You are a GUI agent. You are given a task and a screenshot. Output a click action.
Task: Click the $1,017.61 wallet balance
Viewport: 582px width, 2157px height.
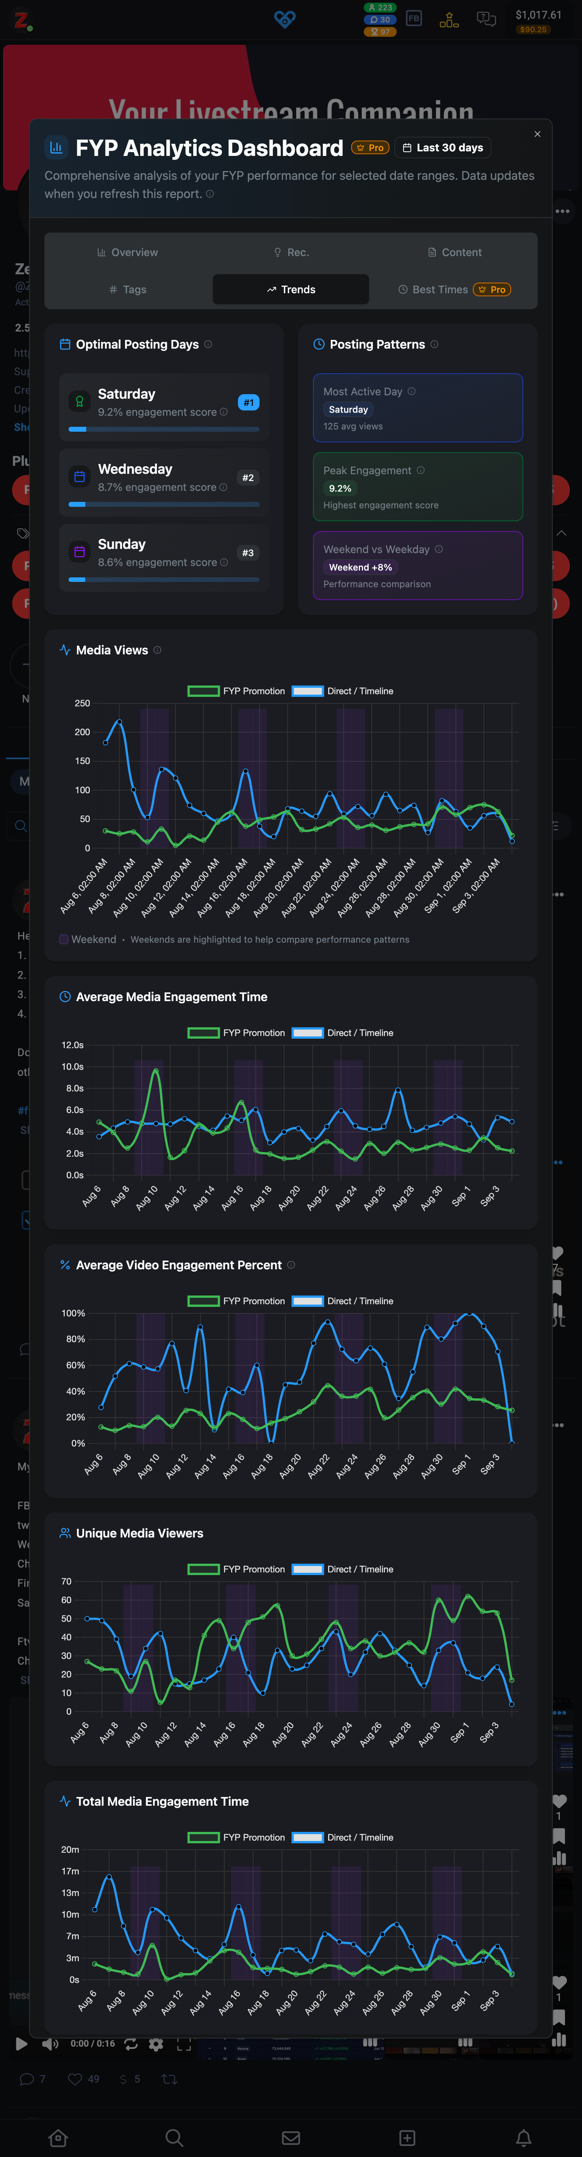point(538,14)
